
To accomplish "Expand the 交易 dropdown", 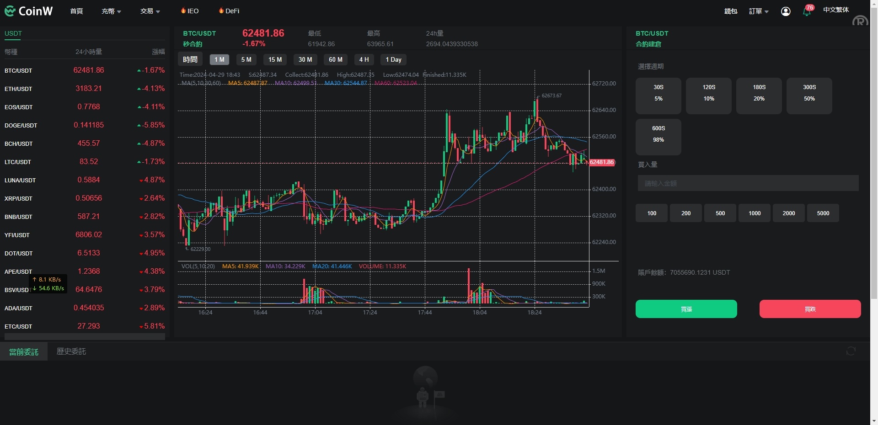I will 150,11.
